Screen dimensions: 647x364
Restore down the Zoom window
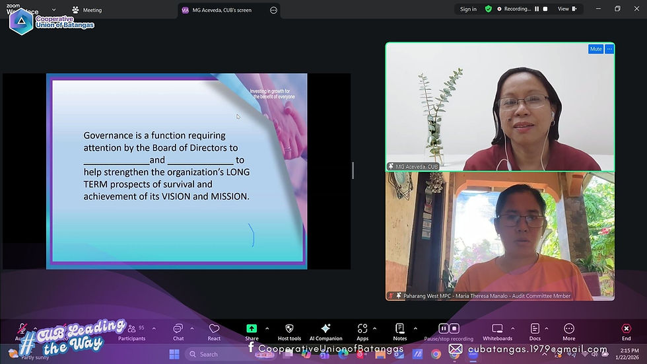click(x=617, y=9)
